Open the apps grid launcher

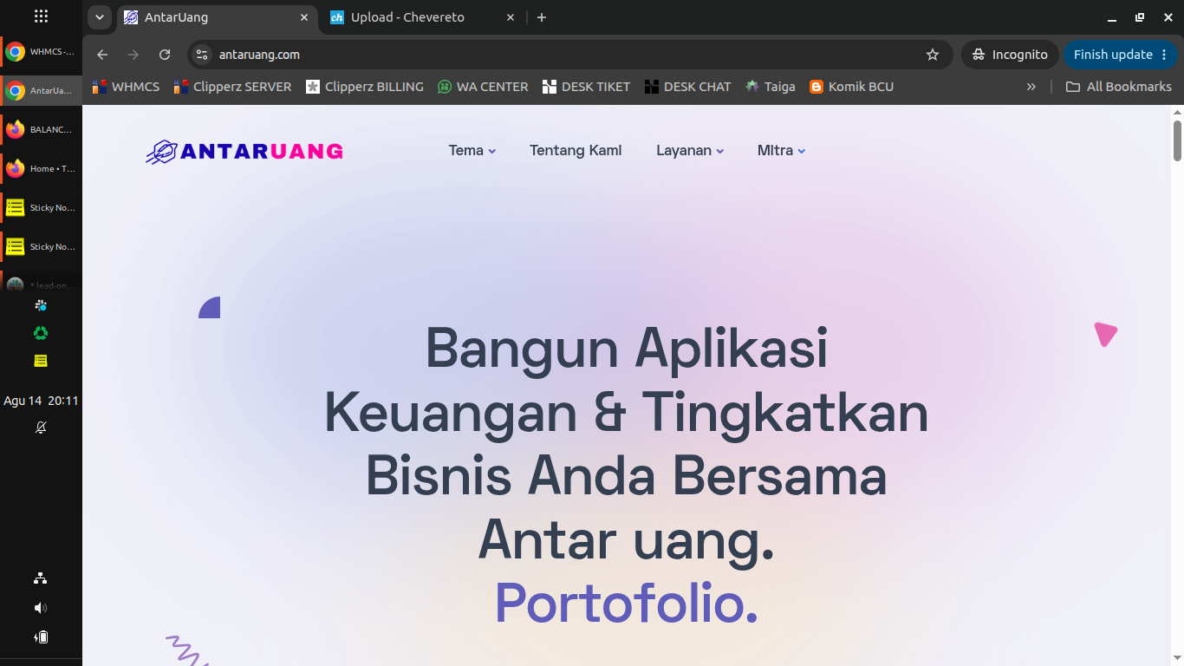tap(41, 16)
